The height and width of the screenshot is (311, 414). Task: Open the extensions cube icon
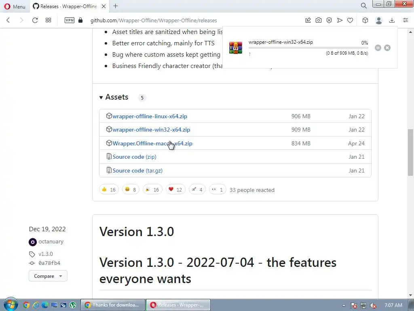pos(365,20)
